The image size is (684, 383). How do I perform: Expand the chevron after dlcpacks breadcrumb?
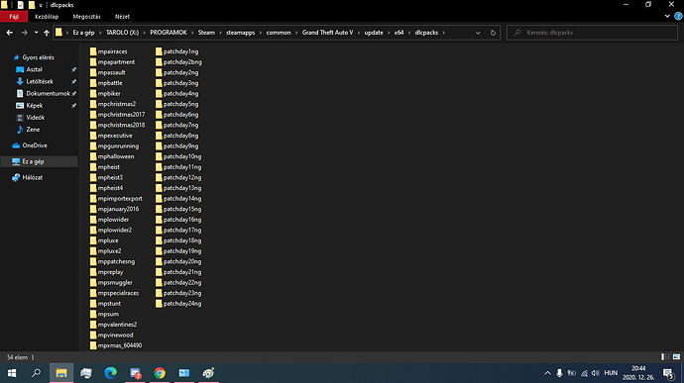pyautogui.click(x=444, y=33)
